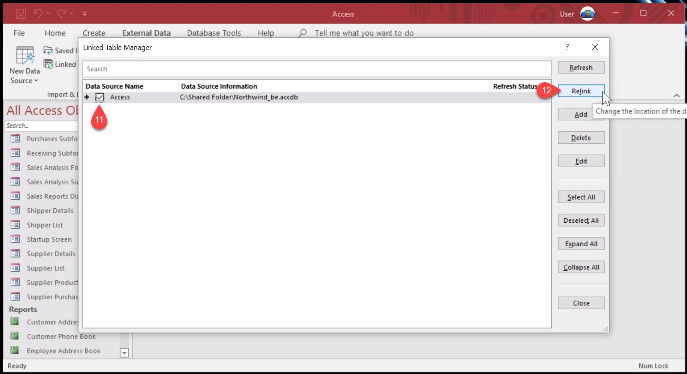The width and height of the screenshot is (687, 374).
Task: Click the Linked Table Manager help question mark
Action: (x=567, y=47)
